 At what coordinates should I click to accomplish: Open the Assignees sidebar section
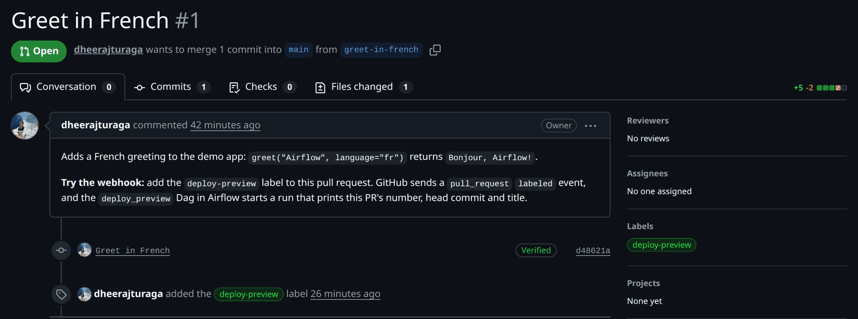(x=647, y=174)
